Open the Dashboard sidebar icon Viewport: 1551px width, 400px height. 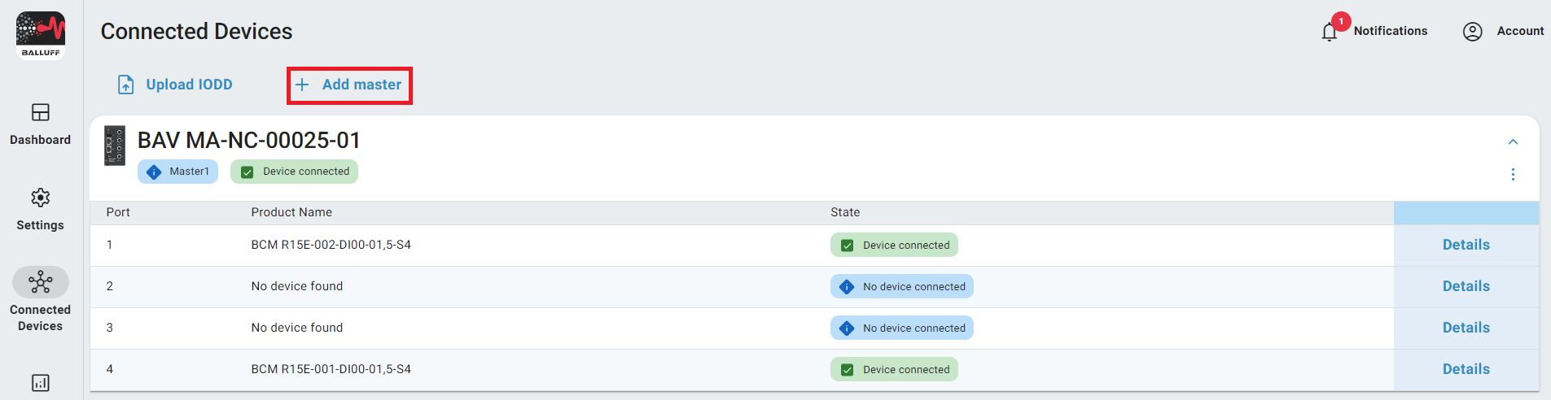41,112
